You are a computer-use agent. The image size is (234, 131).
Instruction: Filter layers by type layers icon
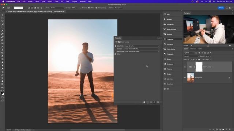click(202, 53)
